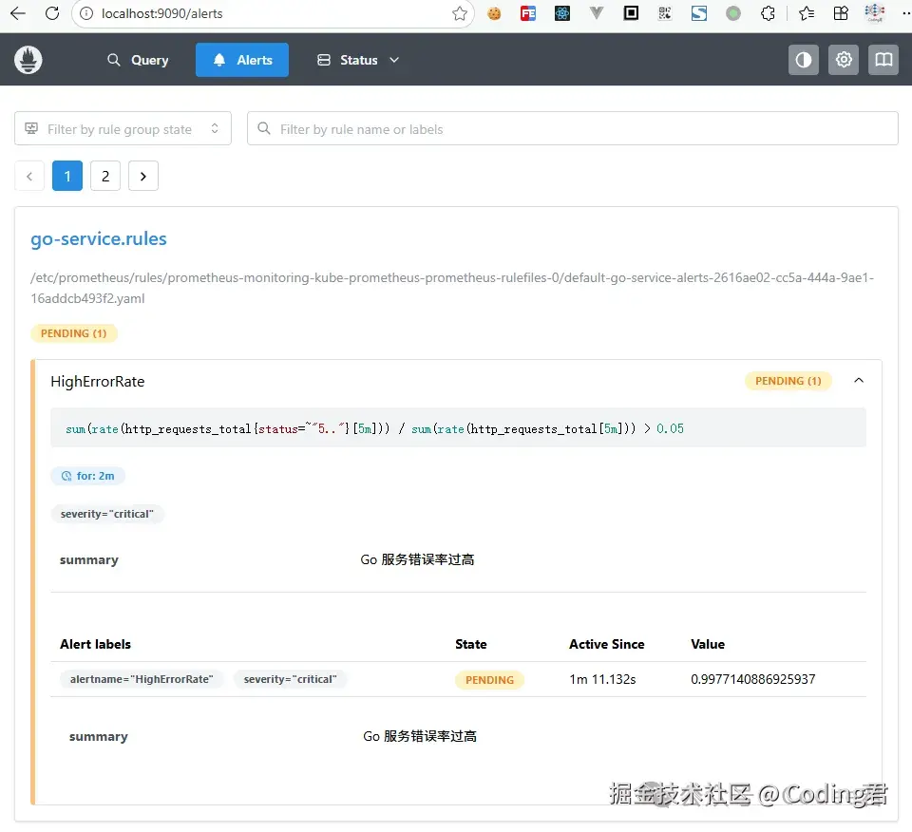Open the documentation book icon

[883, 60]
